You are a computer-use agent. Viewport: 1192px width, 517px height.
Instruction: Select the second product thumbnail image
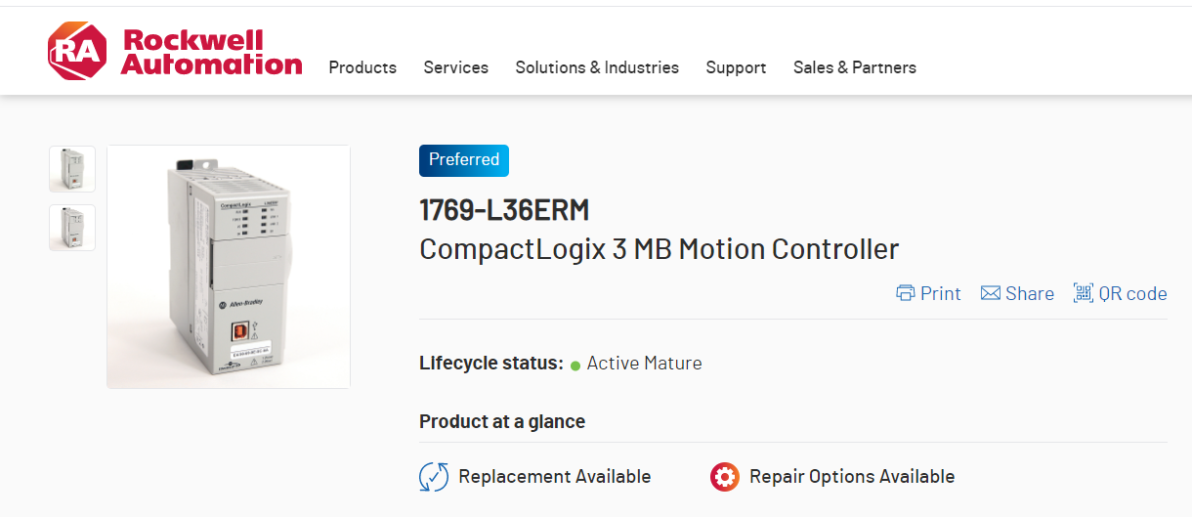[72, 228]
